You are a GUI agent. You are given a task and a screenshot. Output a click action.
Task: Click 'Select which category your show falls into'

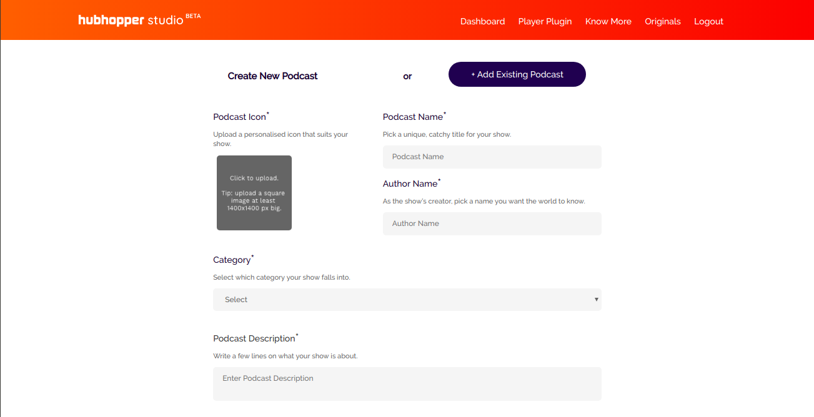(282, 277)
